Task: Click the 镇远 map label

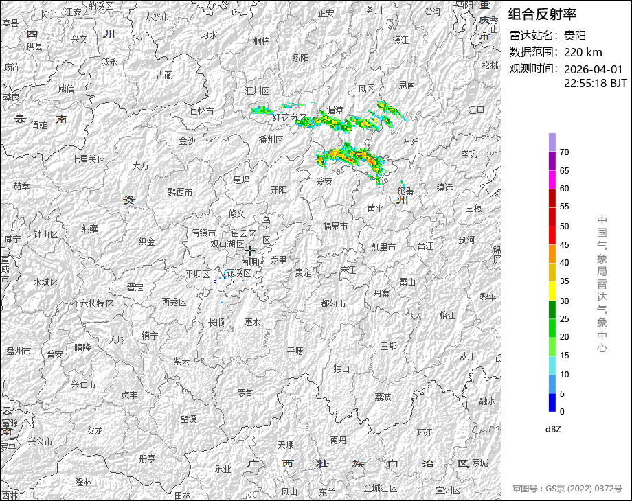Action: 444,187
